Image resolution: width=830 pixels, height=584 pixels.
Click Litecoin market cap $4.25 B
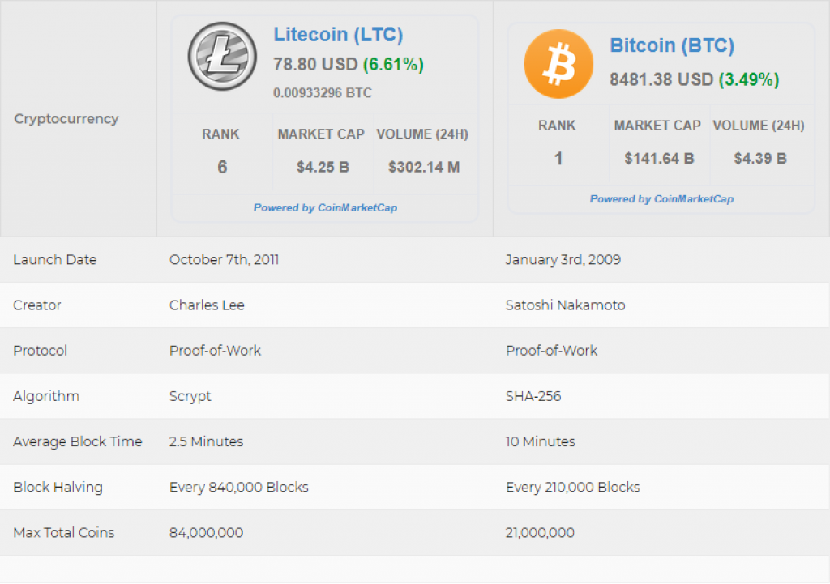[x=323, y=167]
